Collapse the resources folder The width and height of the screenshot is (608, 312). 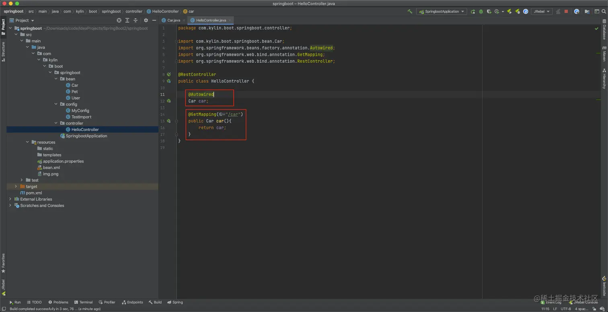coord(27,142)
